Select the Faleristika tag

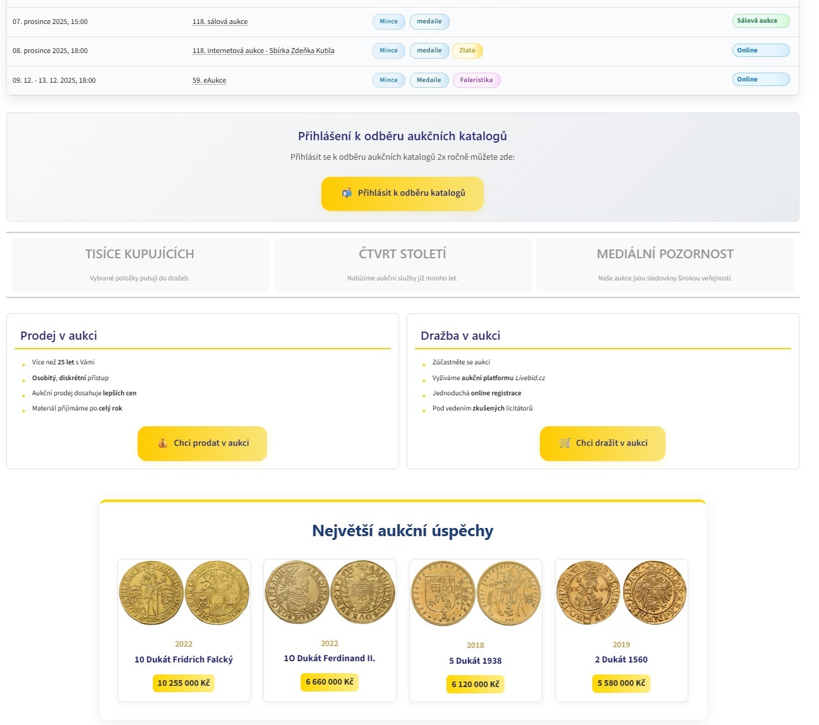tap(476, 80)
